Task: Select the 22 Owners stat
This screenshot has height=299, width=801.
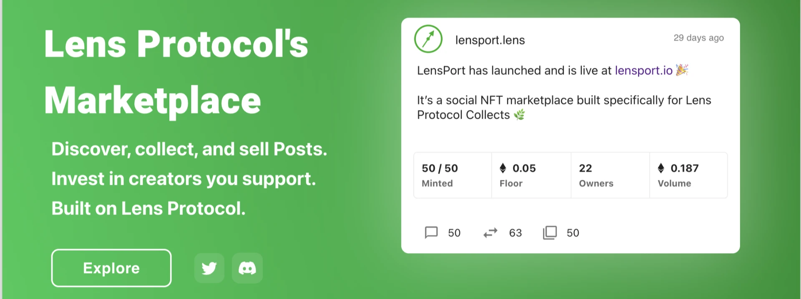Action: (596, 175)
